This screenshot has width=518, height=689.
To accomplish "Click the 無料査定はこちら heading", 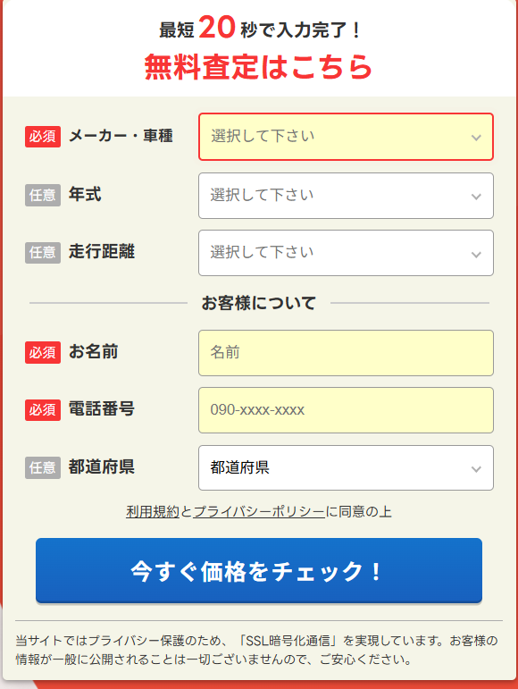I will [259, 67].
